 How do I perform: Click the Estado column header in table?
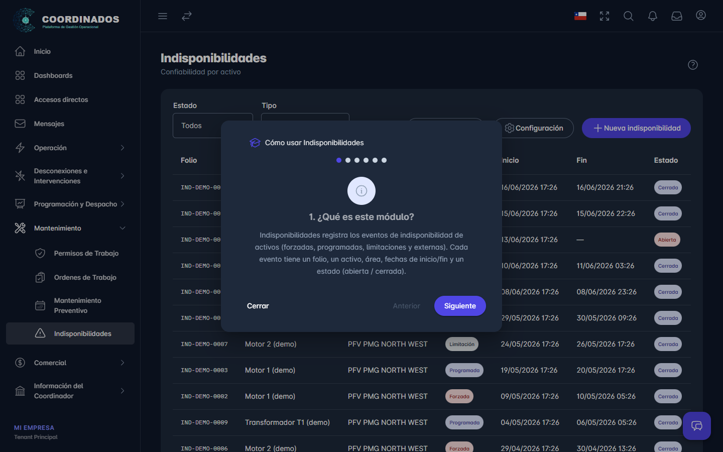pyautogui.click(x=666, y=160)
